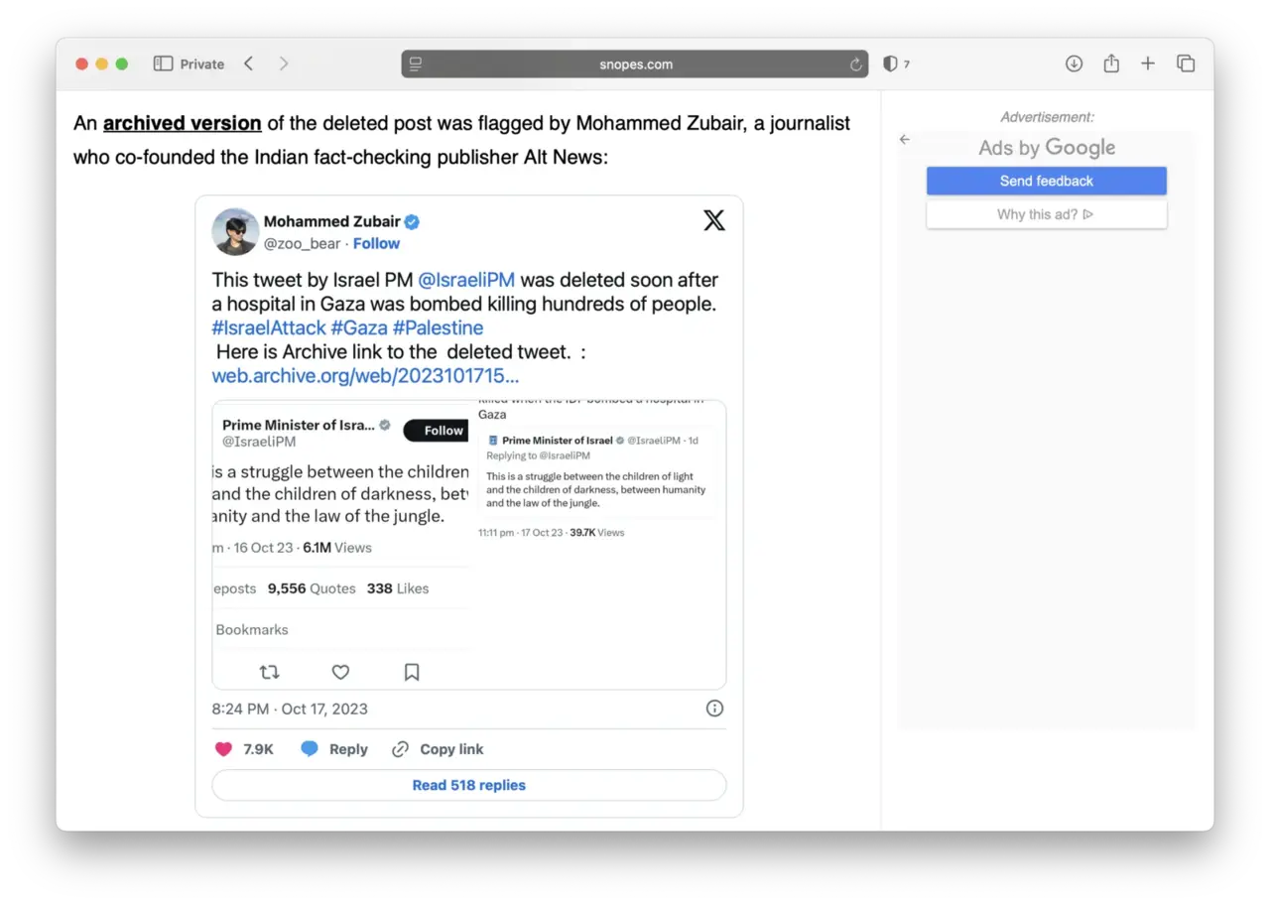1270x905 pixels.
Task: Click back arrow in ad panel
Action: pos(905,140)
